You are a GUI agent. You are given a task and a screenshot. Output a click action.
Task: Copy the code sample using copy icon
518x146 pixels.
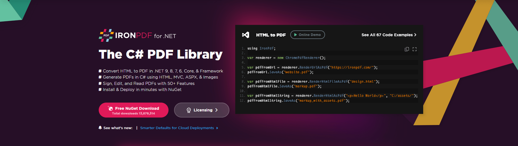coord(407,49)
